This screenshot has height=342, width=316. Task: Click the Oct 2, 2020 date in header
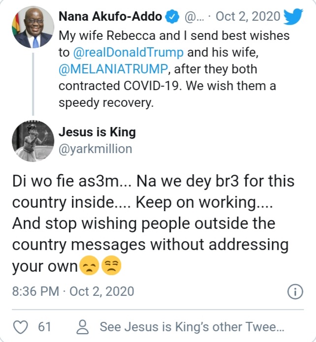pos(248,17)
